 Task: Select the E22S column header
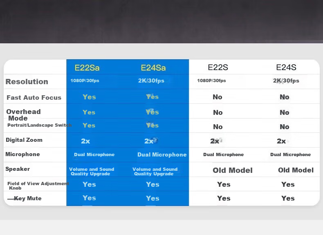(x=218, y=67)
